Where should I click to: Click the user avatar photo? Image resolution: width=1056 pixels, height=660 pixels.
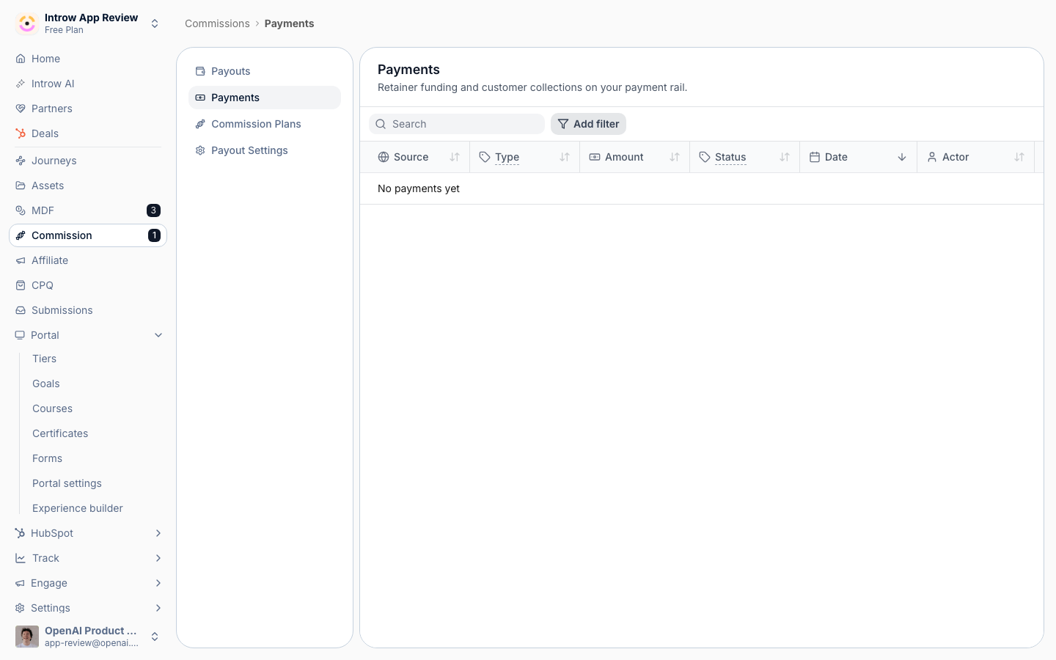click(27, 637)
